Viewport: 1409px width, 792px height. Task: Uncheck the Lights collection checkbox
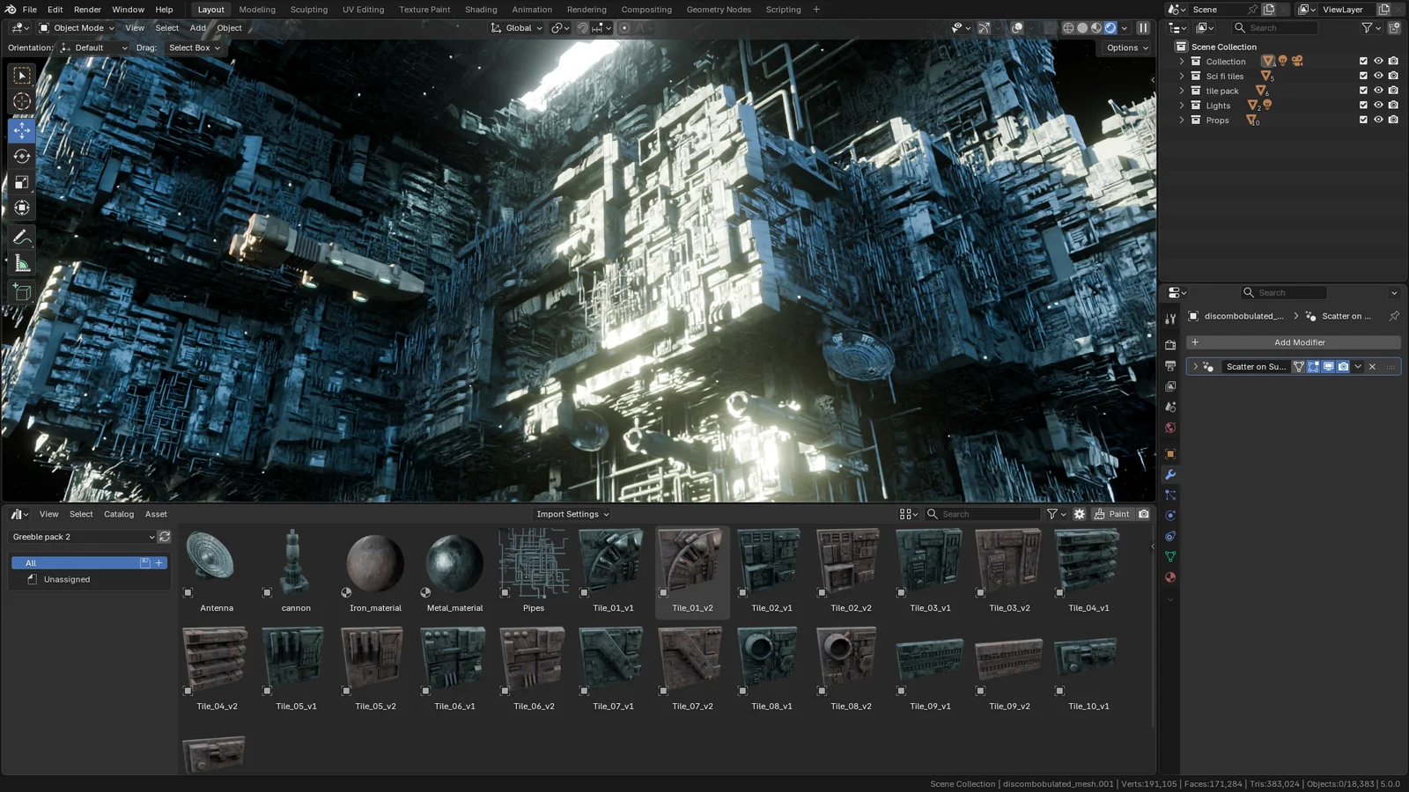pos(1363,105)
